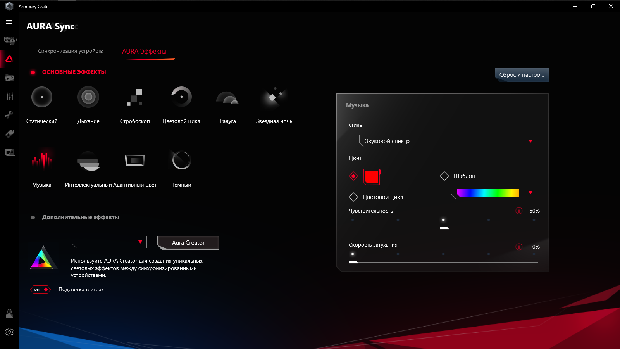620x349 pixels.
Task: Click the Чувствительность slider handle
Action: click(444, 228)
